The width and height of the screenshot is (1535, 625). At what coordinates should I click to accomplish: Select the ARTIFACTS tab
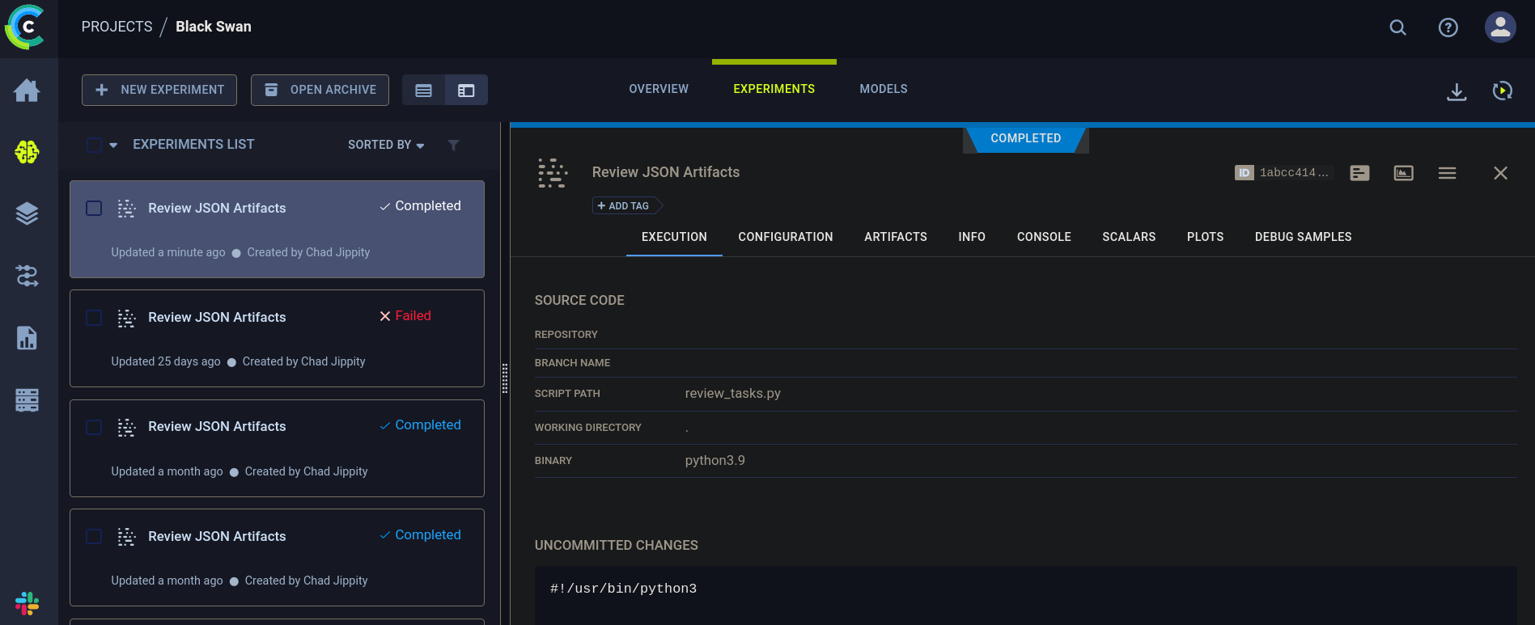[x=895, y=237]
